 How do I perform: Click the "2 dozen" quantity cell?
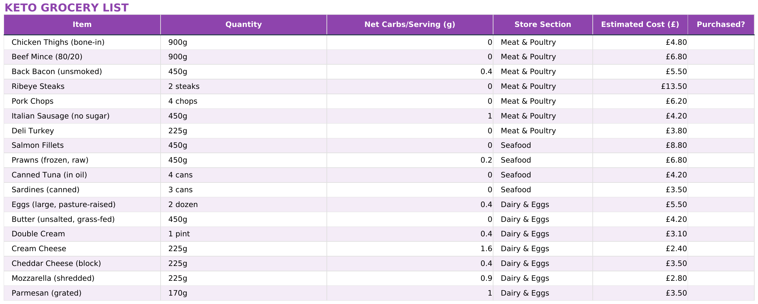coord(244,205)
